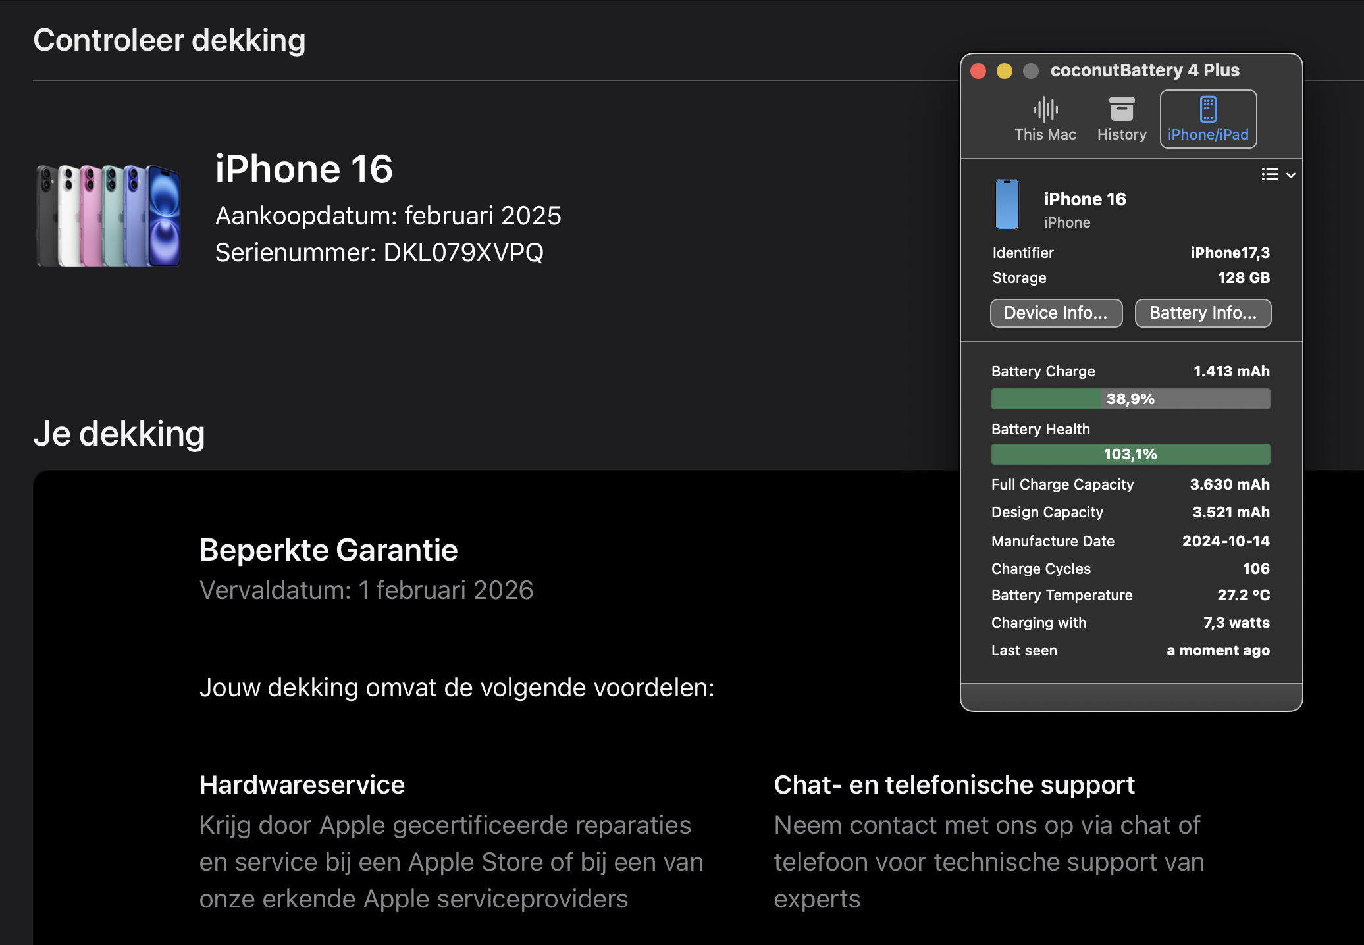Image resolution: width=1364 pixels, height=945 pixels.
Task: Click the Chat- en telefonische support heading
Action: point(954,785)
